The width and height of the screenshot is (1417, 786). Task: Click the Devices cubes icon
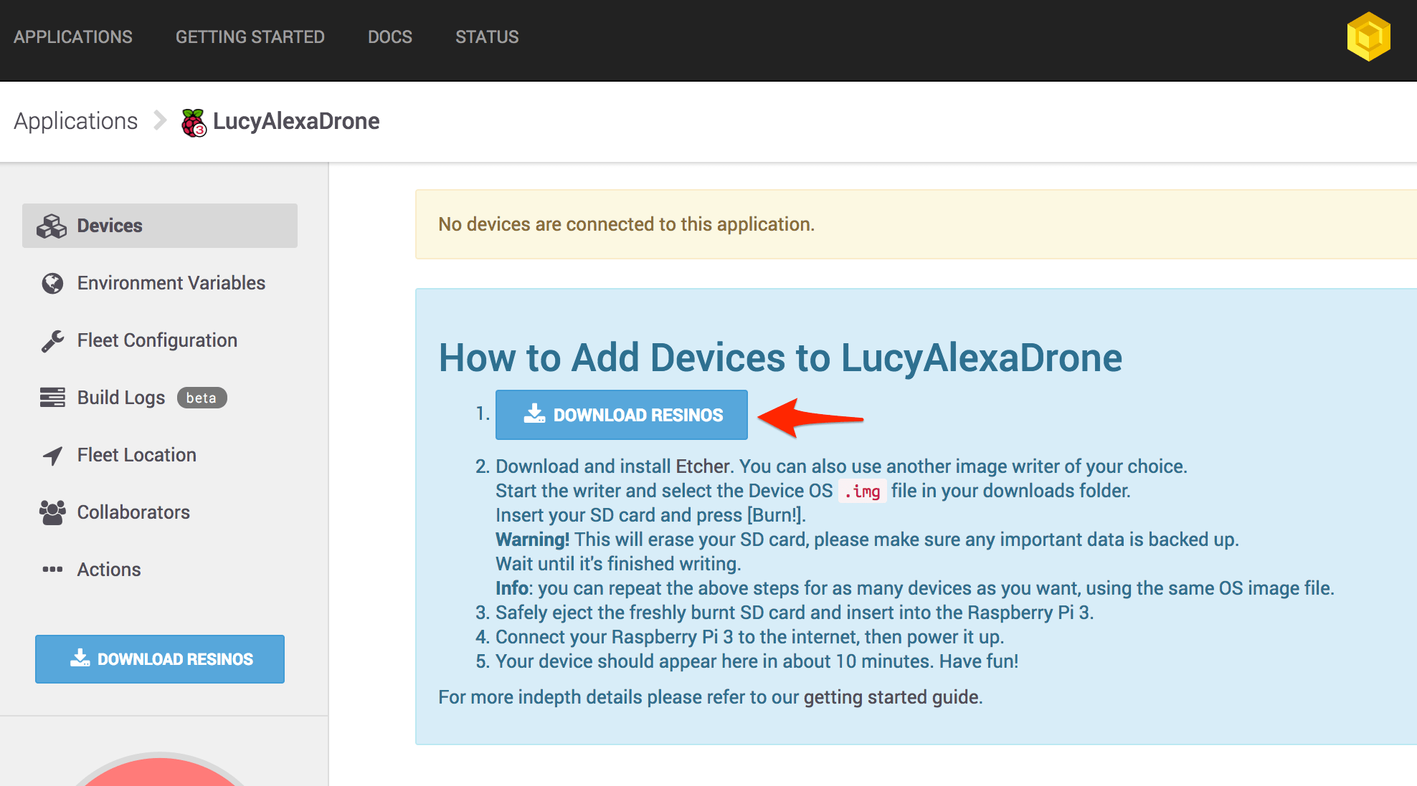tap(52, 226)
